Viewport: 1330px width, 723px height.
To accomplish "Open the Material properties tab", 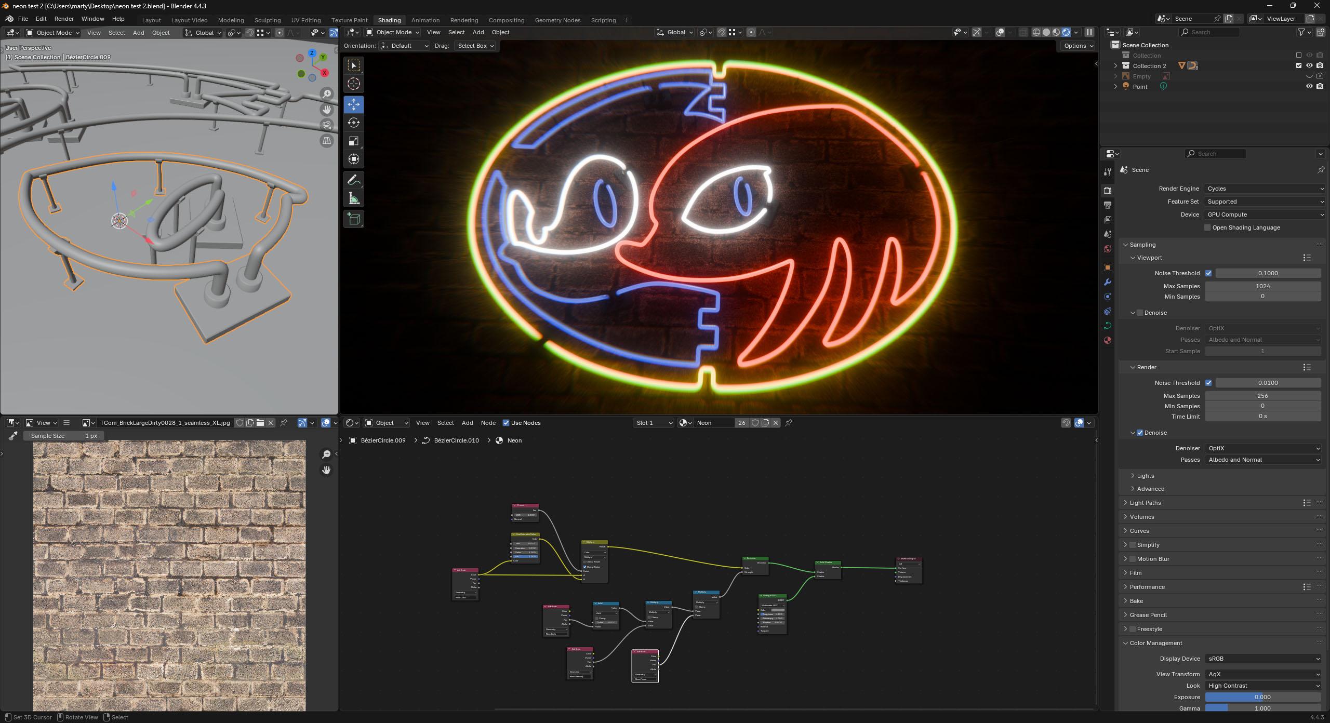I will tap(1108, 340).
